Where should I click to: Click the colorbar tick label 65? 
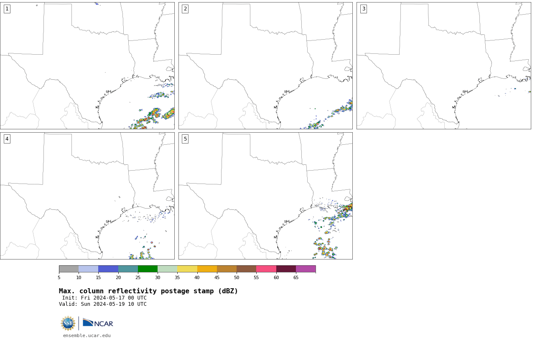pos(296,278)
